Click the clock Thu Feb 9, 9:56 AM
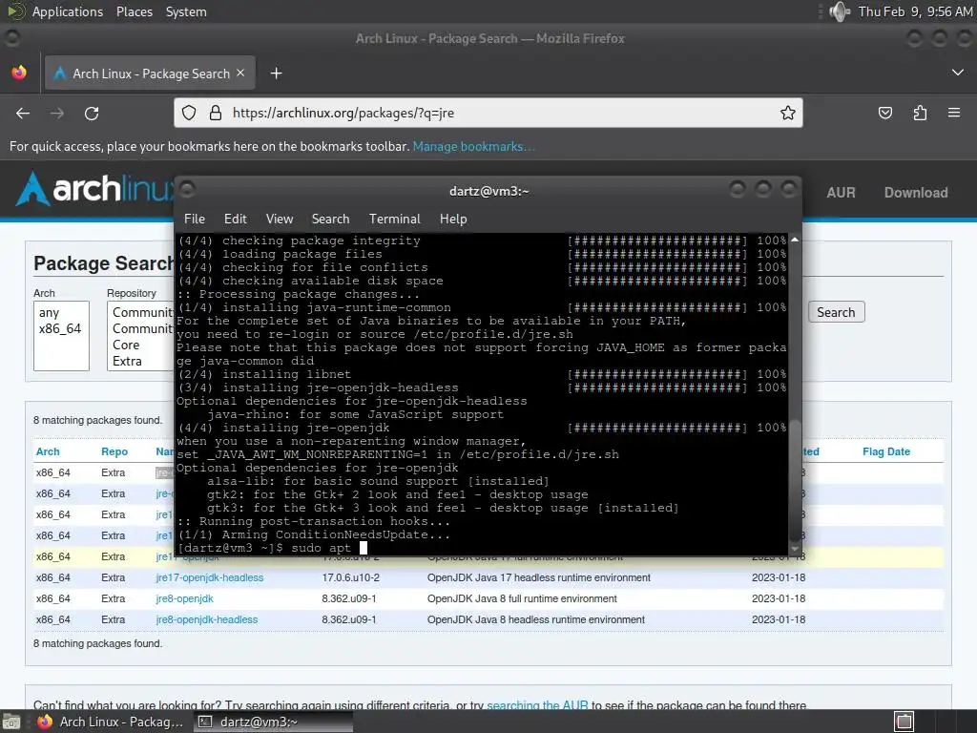The image size is (977, 733). pos(915,11)
